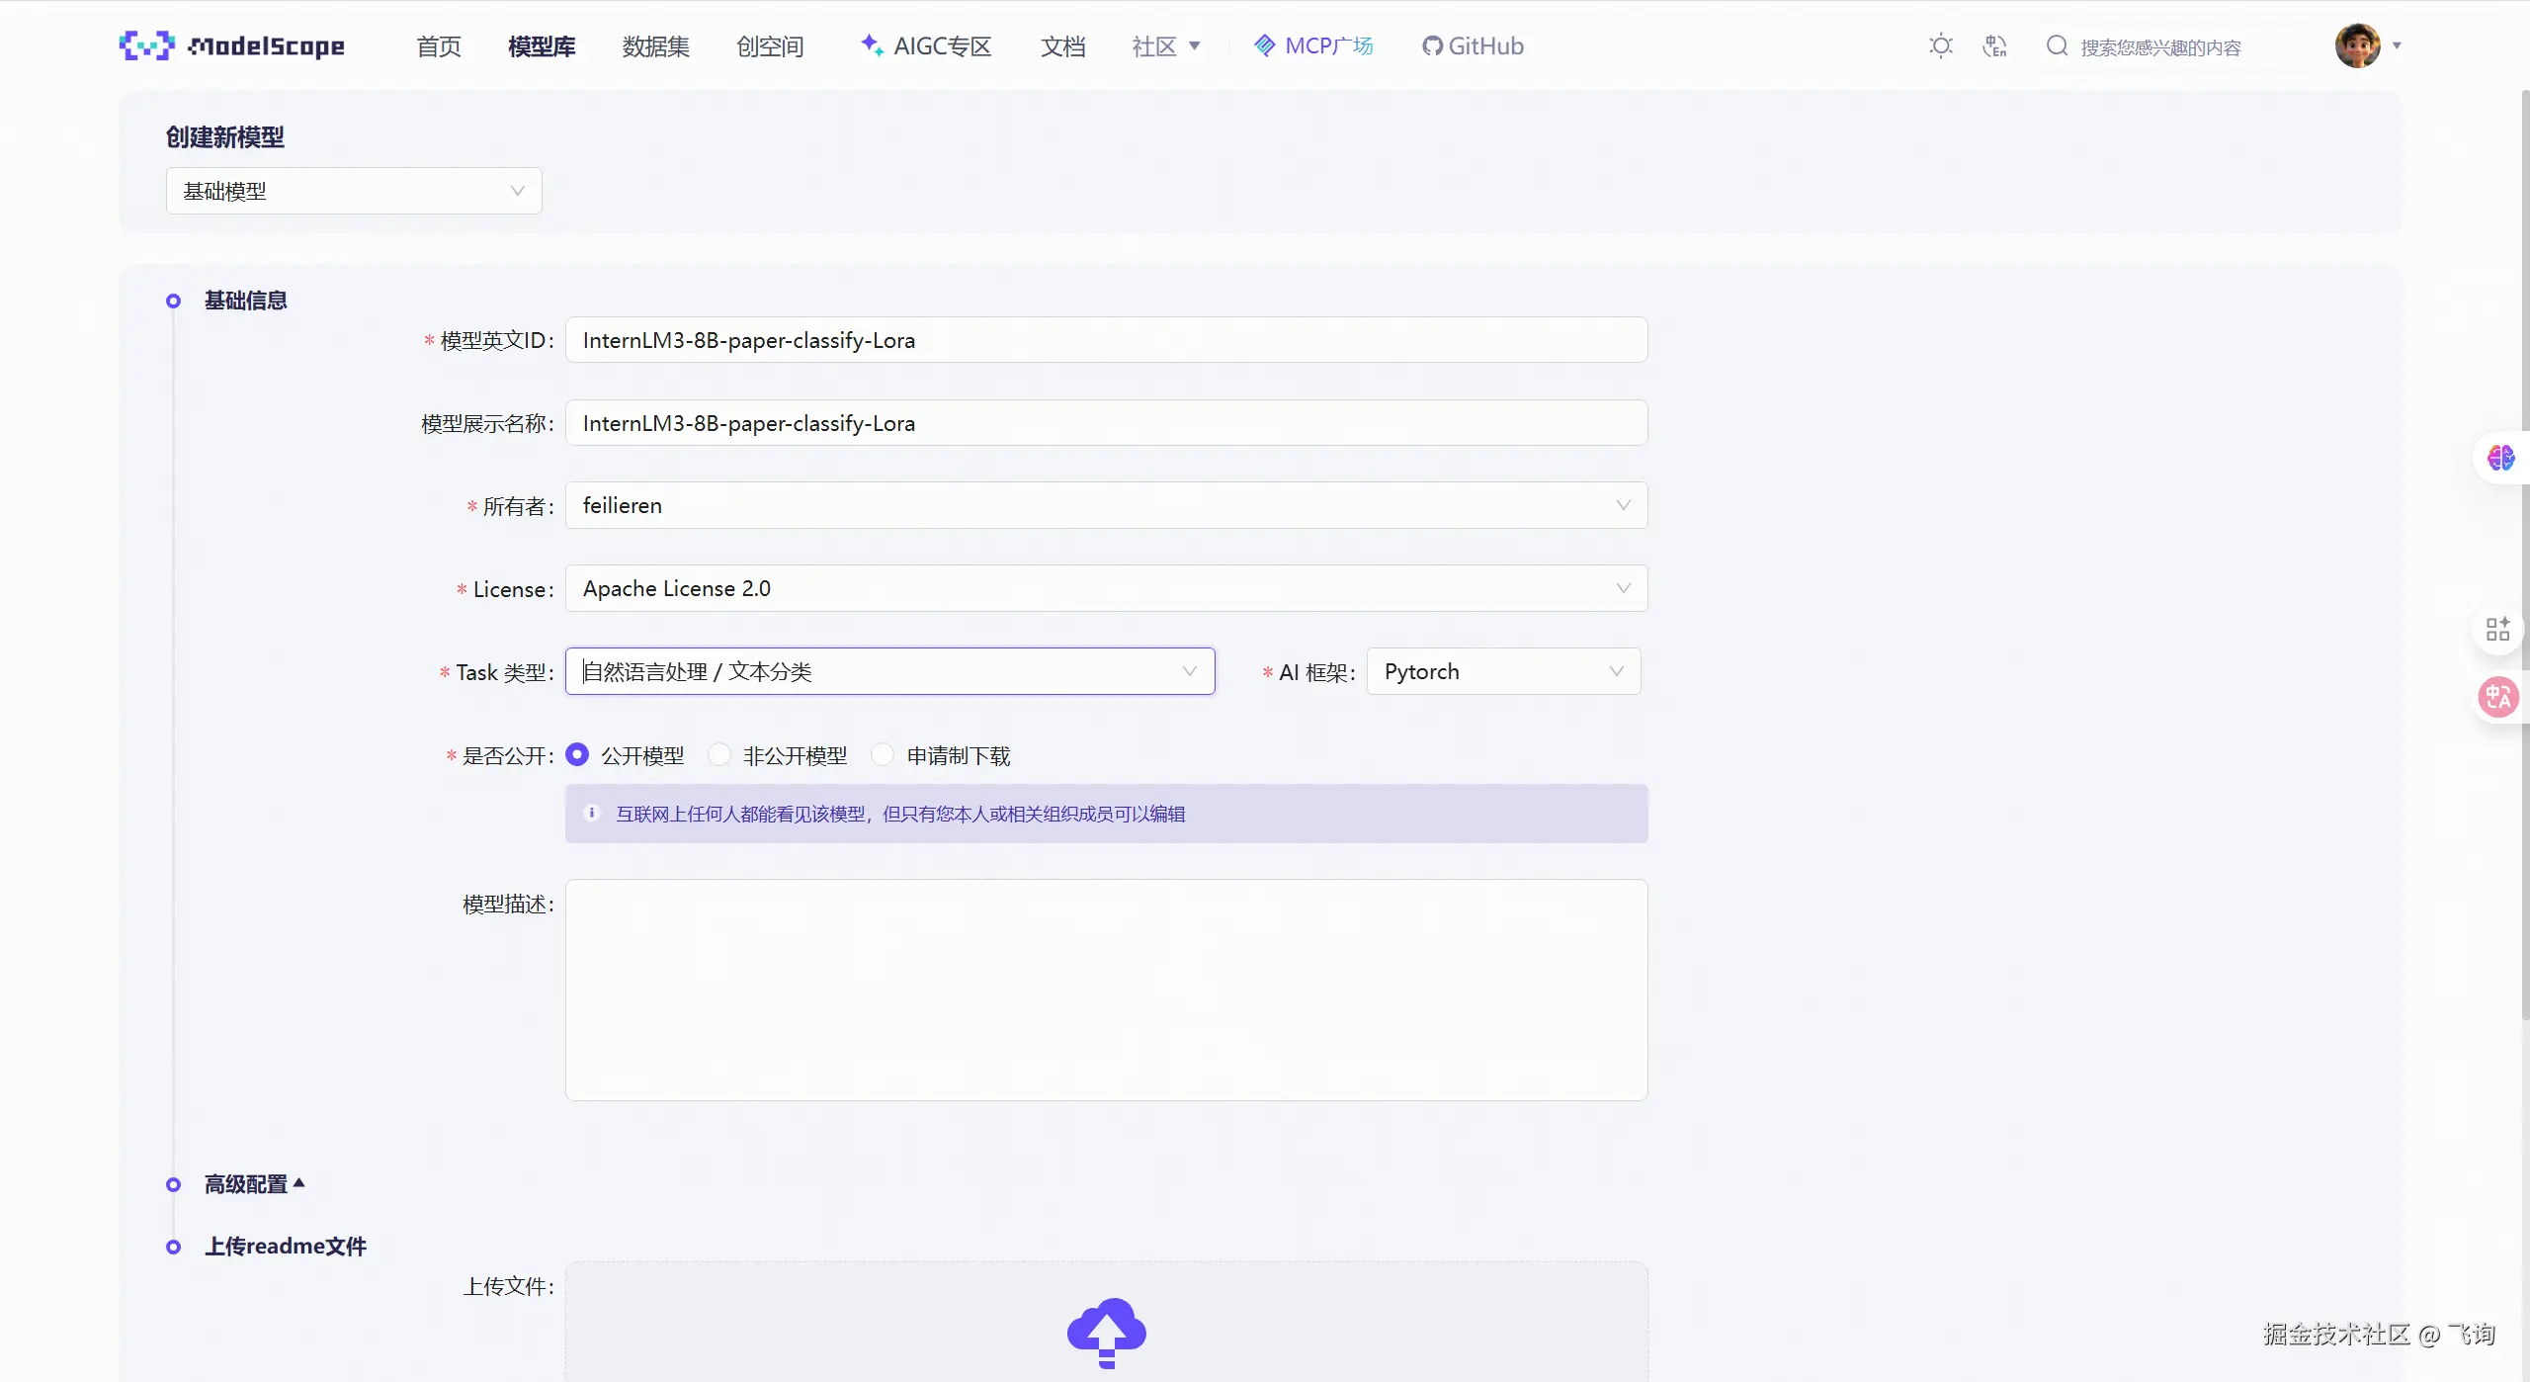This screenshot has width=2530, height=1382.
Task: Open the brain assistant floating icon
Action: [x=2500, y=458]
